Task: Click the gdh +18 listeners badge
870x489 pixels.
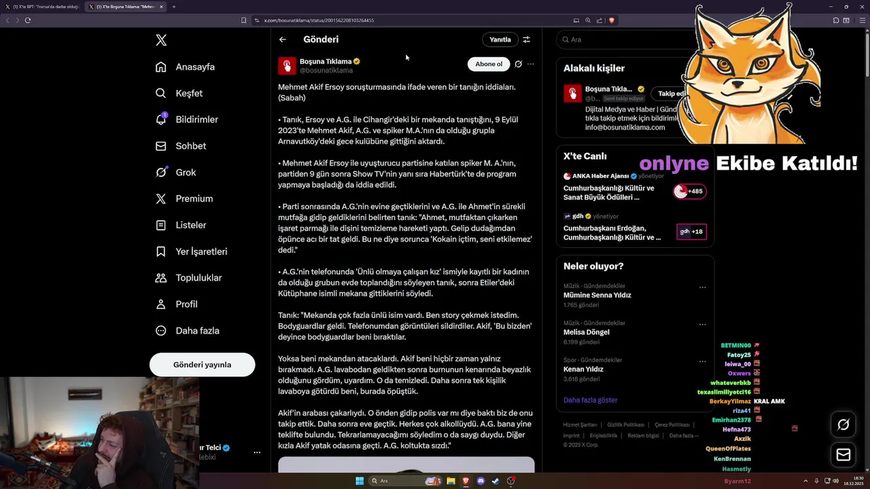Action: [691, 232]
